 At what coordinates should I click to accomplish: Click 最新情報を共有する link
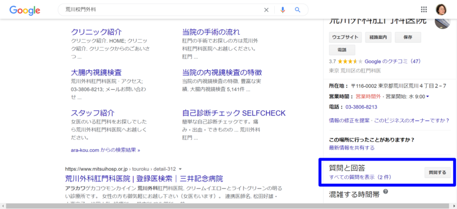(351, 148)
